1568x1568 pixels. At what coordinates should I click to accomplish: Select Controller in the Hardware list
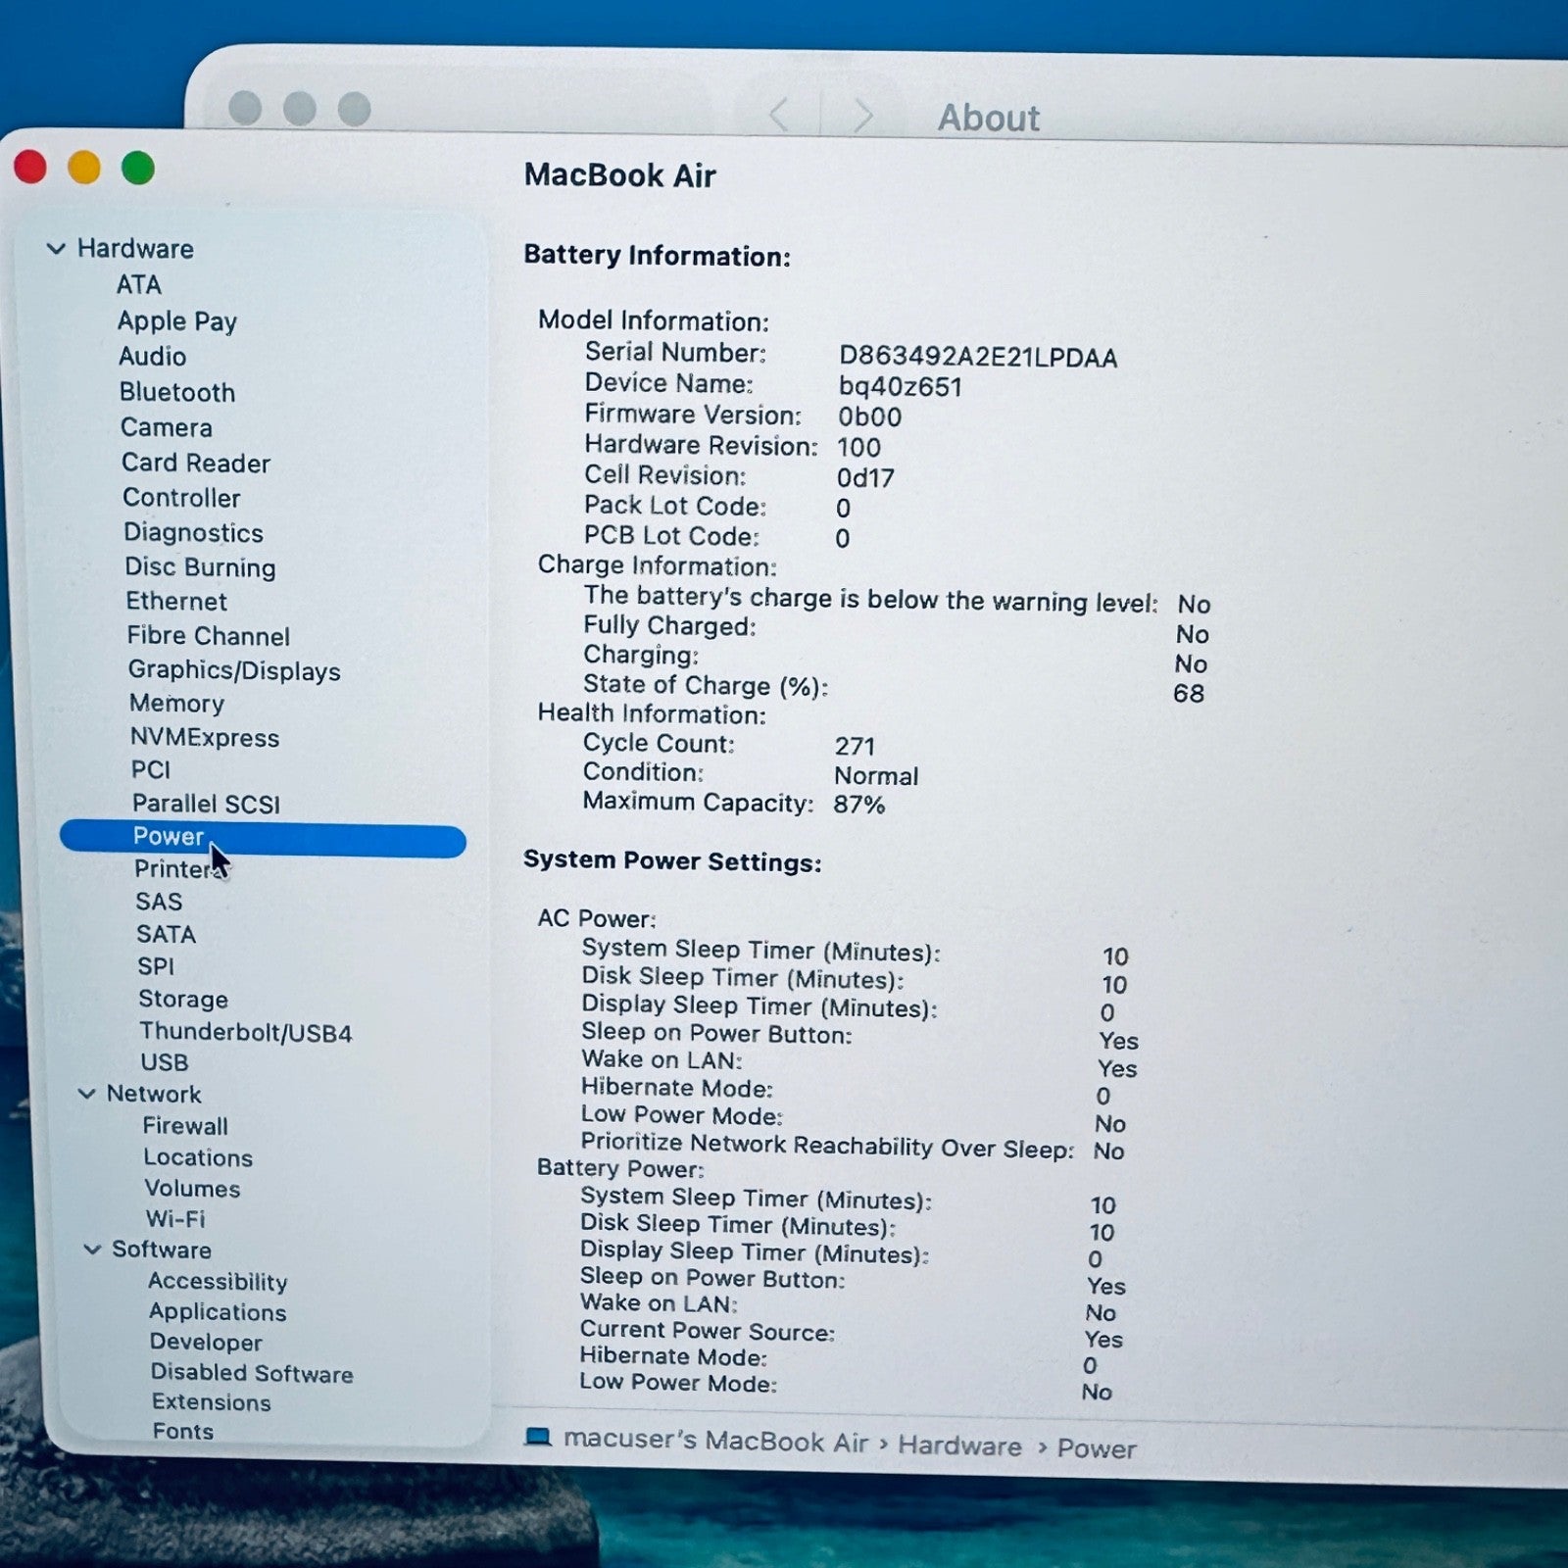pos(181,498)
